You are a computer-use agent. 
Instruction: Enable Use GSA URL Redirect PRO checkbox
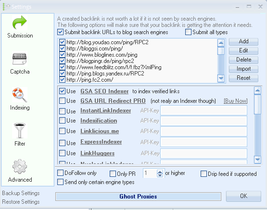point(62,100)
